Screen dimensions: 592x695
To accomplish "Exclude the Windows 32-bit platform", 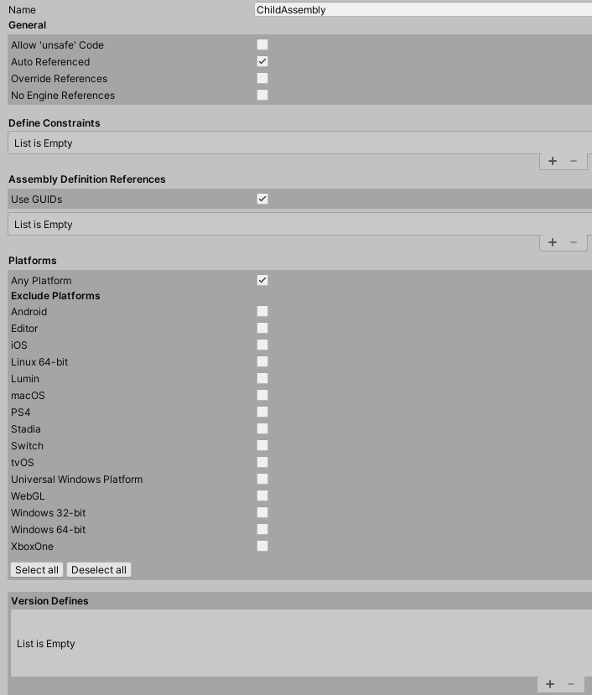I will pos(262,513).
